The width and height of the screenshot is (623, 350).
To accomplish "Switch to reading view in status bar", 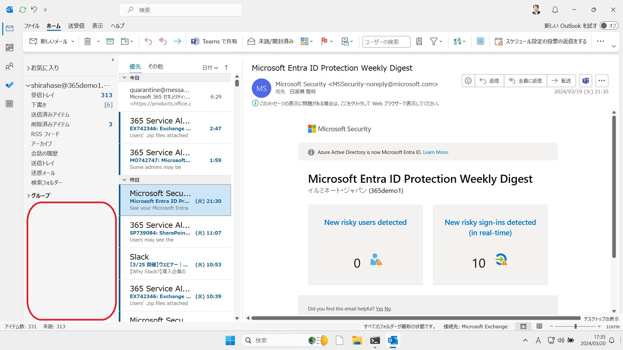I will click(x=539, y=326).
